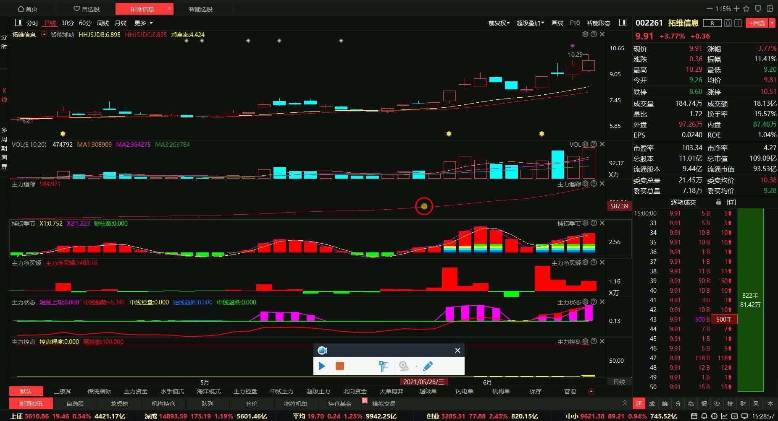Select the 财 side panel tab
The height and width of the screenshot is (421, 778).
point(743,404)
